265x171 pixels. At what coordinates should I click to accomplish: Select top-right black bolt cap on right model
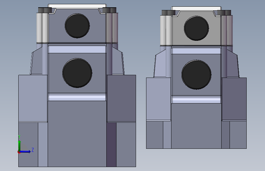(x=224, y=12)
